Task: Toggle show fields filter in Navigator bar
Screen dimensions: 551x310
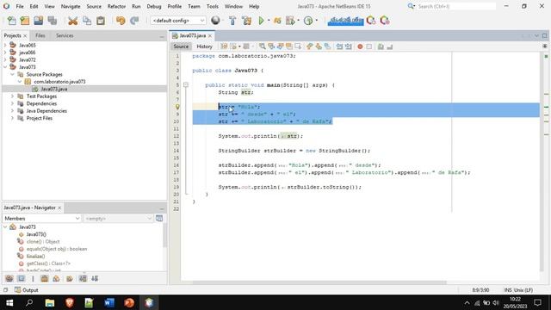Action: [21, 279]
